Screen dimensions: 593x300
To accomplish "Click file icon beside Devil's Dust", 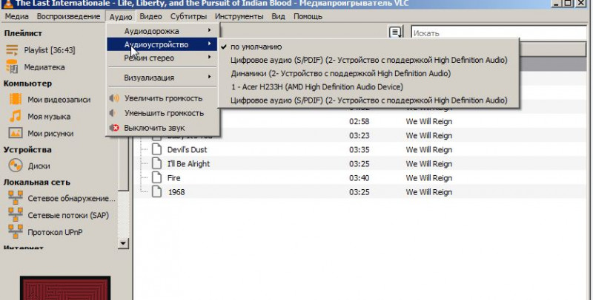I will [x=156, y=149].
